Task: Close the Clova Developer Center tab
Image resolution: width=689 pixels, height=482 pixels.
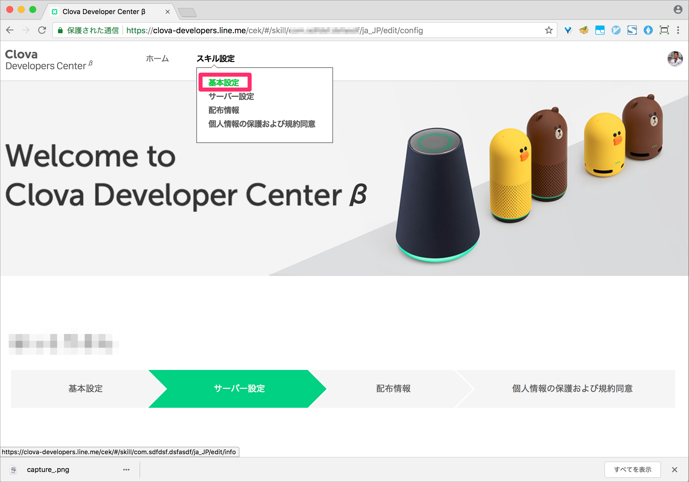Action: (x=167, y=12)
